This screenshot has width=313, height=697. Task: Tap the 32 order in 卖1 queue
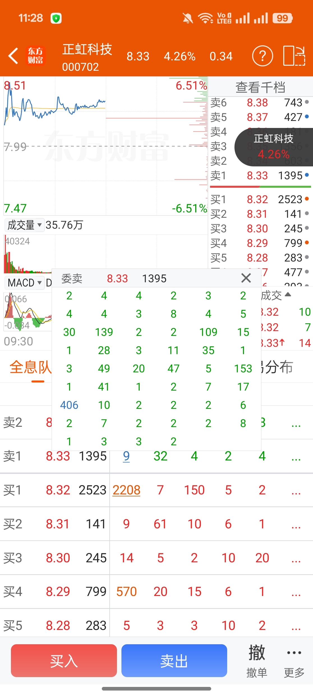click(x=160, y=456)
